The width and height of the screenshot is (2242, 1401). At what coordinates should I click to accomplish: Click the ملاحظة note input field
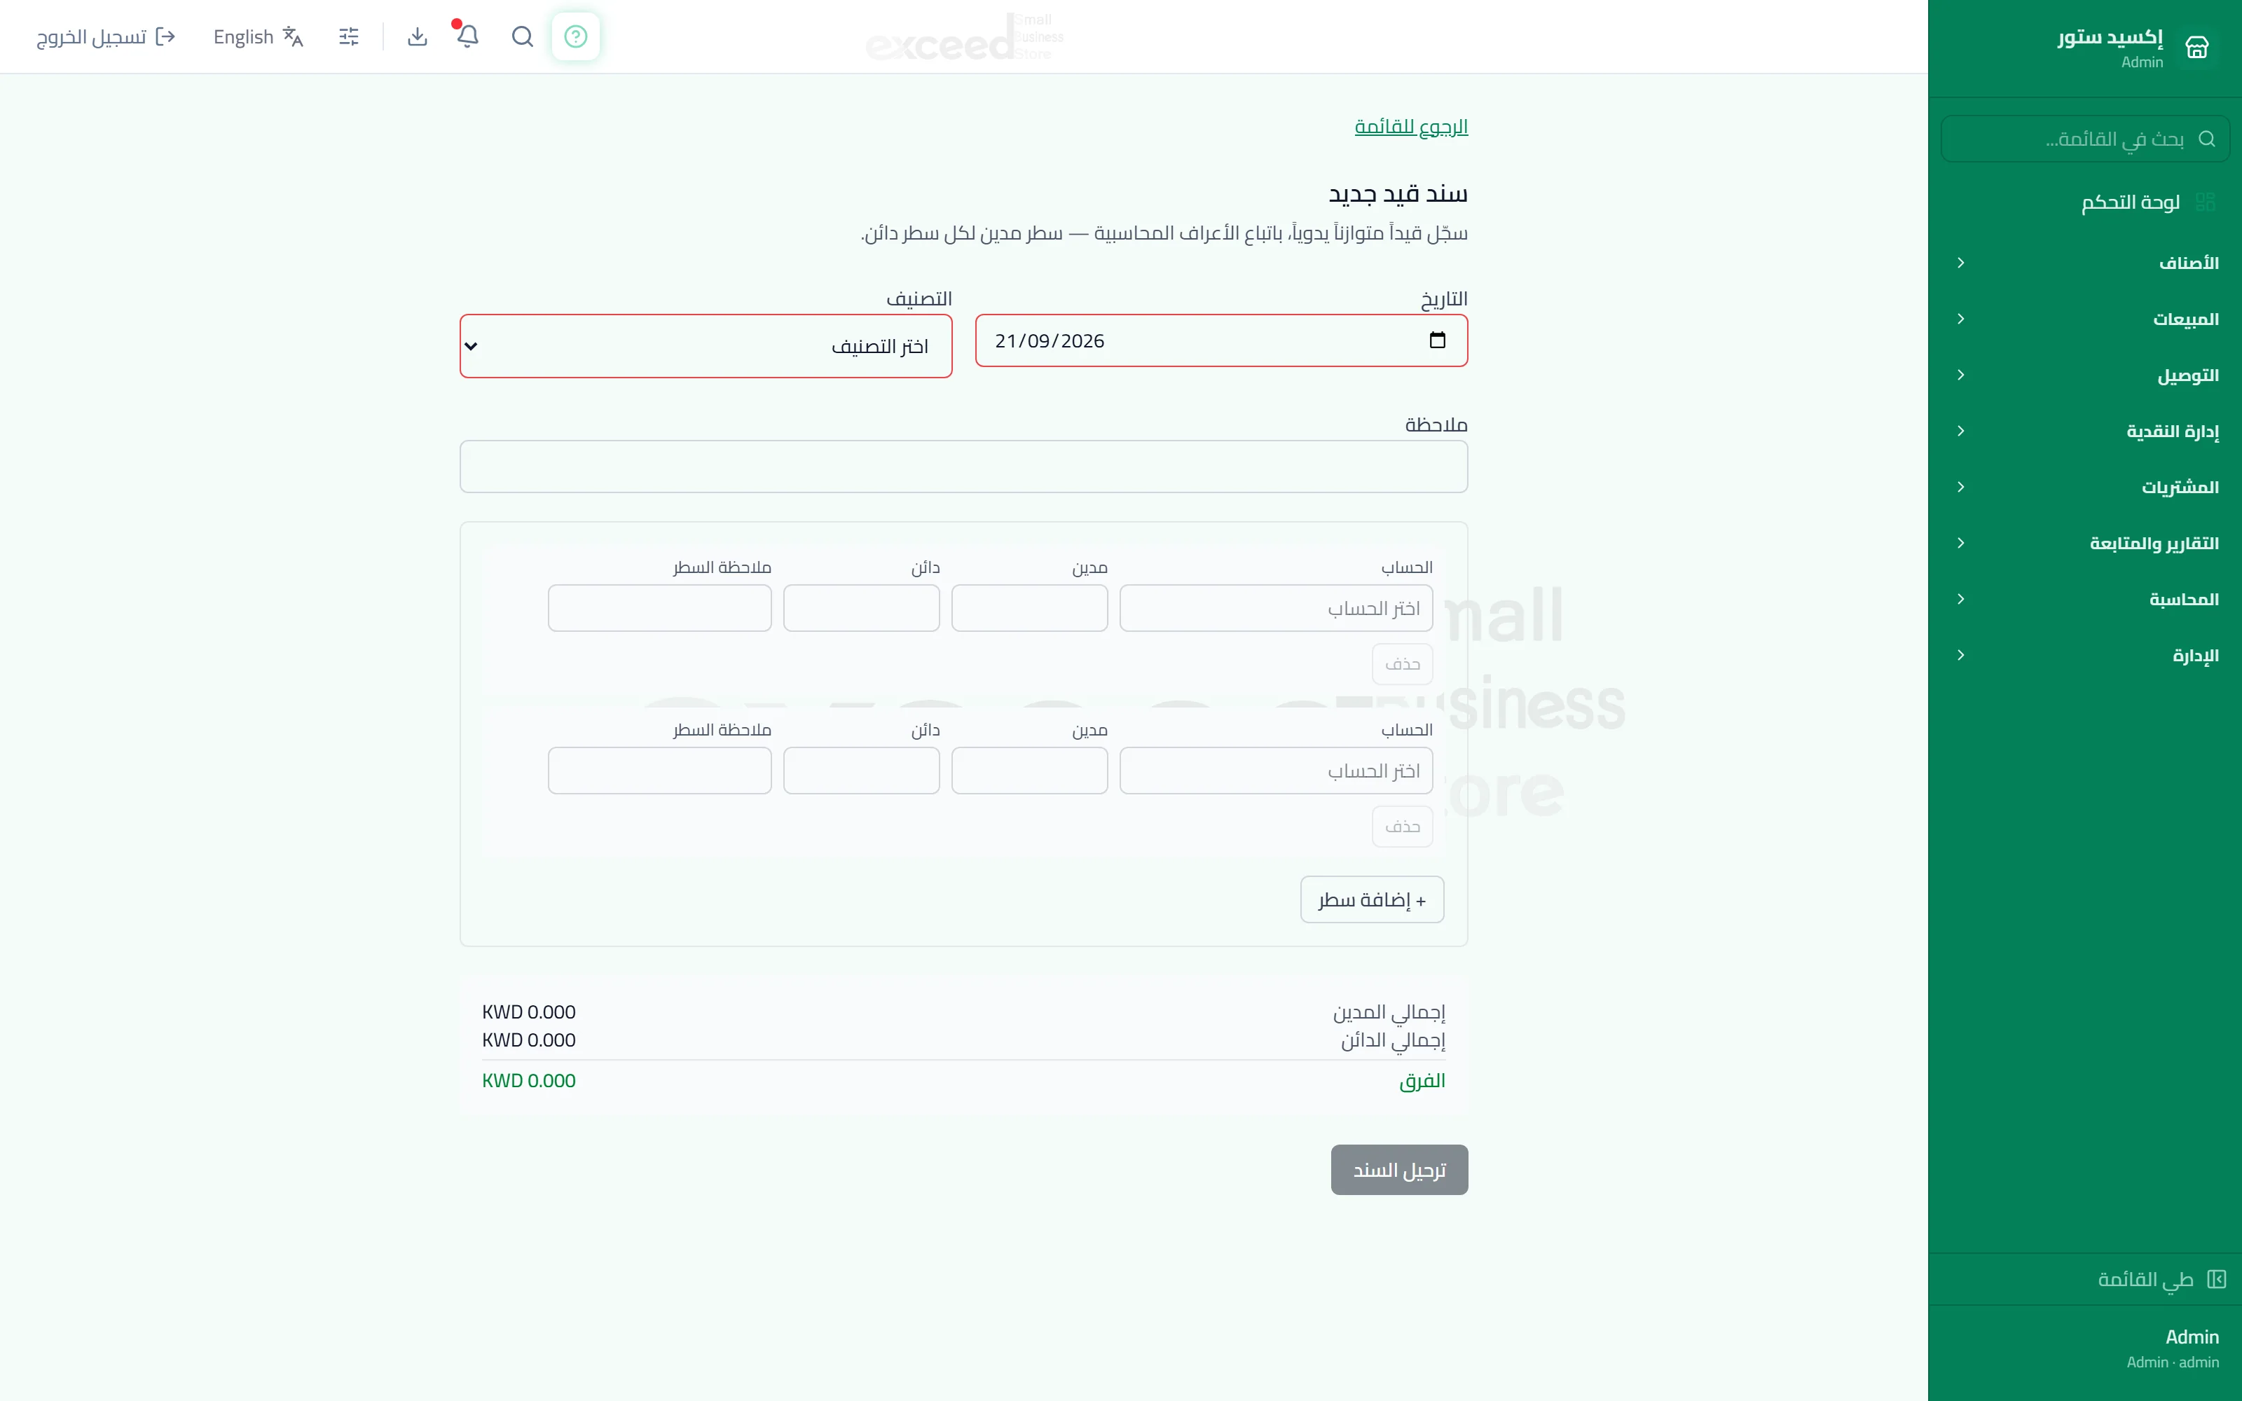pos(963,466)
